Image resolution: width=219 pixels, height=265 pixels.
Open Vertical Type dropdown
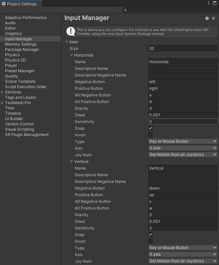(183, 248)
